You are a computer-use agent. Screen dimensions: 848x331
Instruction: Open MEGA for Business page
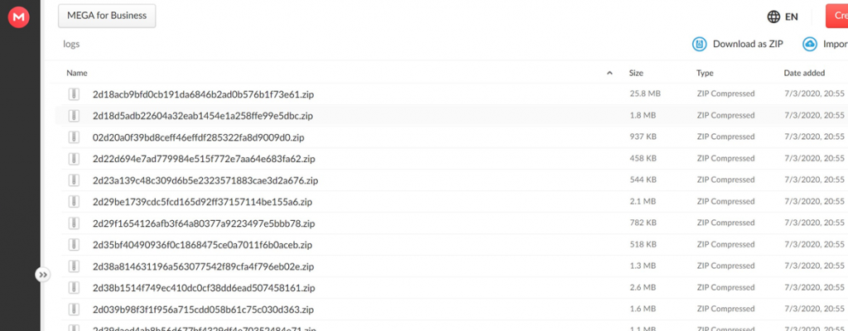(x=107, y=16)
